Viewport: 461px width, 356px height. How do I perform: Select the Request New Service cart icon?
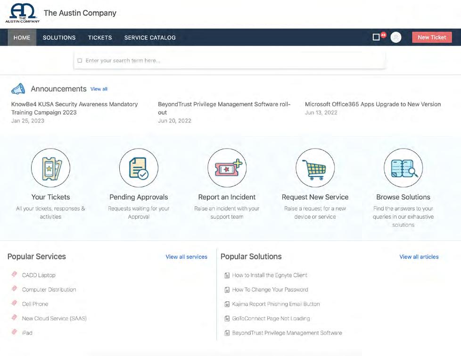(315, 168)
